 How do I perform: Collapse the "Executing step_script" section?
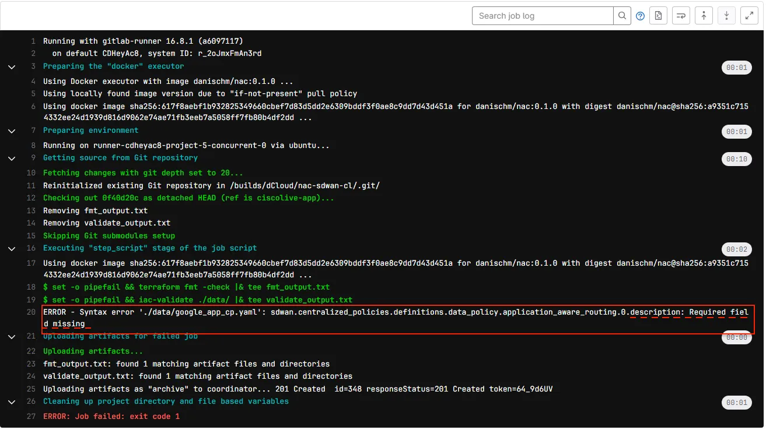tap(11, 248)
